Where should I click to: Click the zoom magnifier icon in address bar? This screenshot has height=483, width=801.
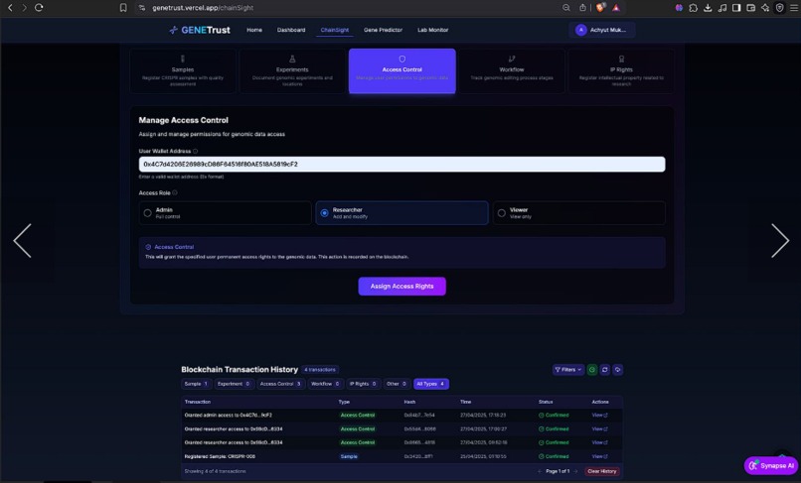pyautogui.click(x=566, y=8)
